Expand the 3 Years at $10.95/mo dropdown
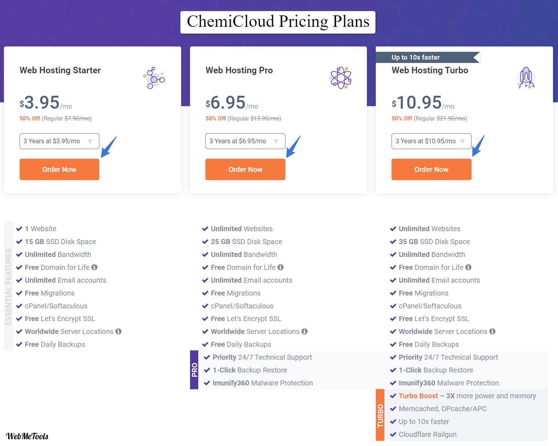 432,141
